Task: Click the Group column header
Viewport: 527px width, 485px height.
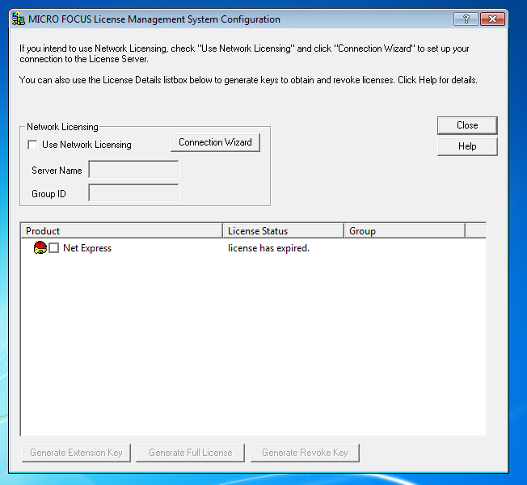Action: (x=404, y=231)
